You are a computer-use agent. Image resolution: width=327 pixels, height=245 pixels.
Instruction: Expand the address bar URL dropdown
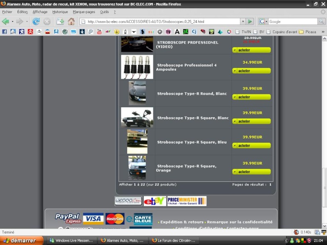coord(243,22)
